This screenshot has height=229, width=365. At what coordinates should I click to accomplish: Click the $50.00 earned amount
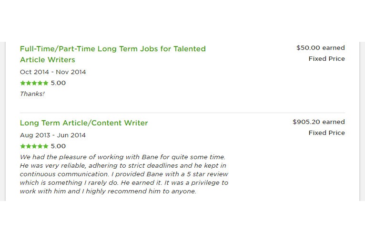pos(320,48)
